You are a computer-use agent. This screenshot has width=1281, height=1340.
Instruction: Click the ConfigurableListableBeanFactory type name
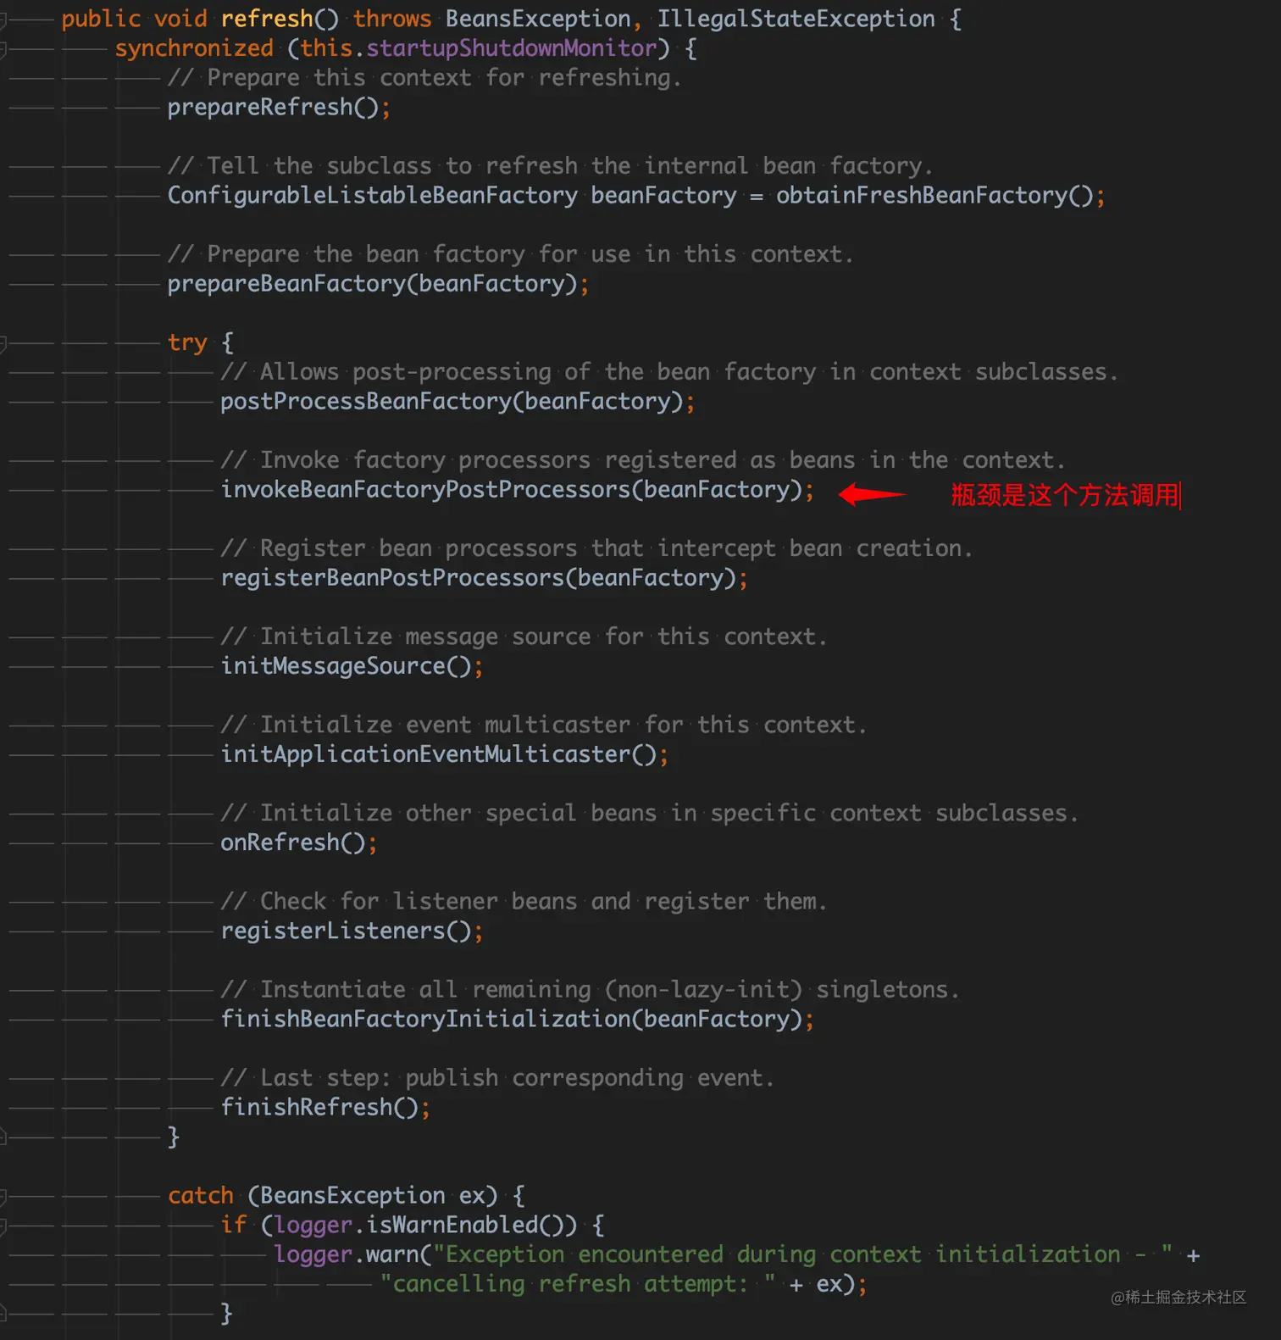372,196
